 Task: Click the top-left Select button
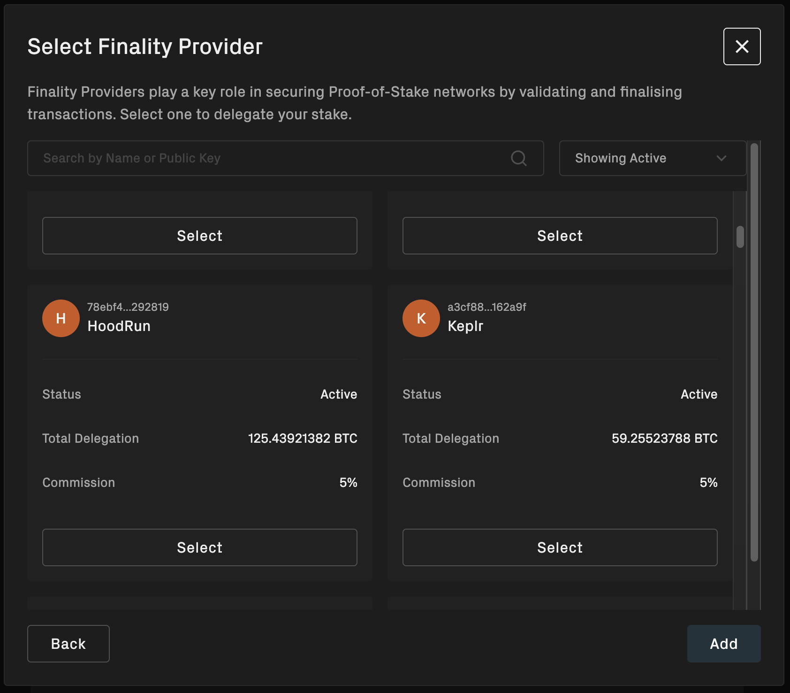199,236
